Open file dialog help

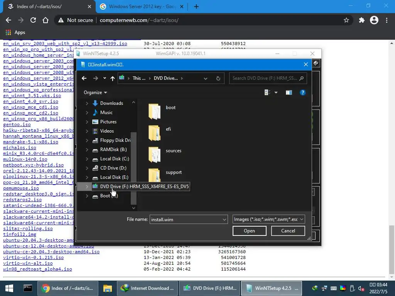(x=302, y=92)
